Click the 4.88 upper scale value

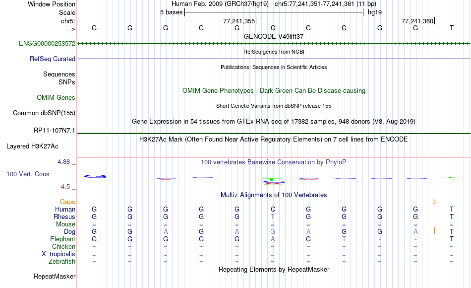[63, 162]
